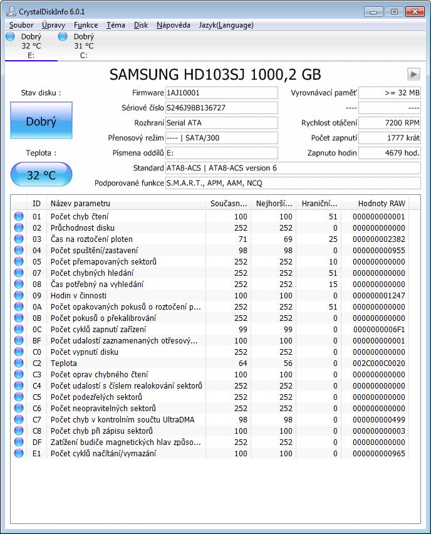Screen dimensions: 431x534
Task: Open the Disk menu
Action: click(x=141, y=25)
